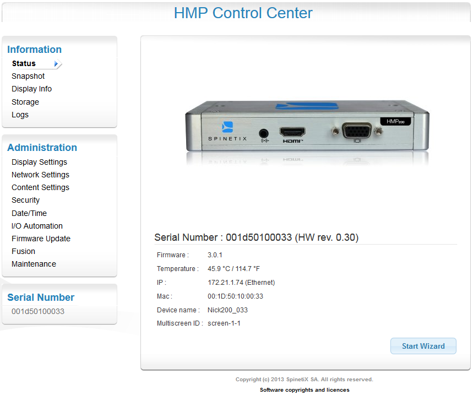
Task: Open the Storage page
Action: coord(25,102)
